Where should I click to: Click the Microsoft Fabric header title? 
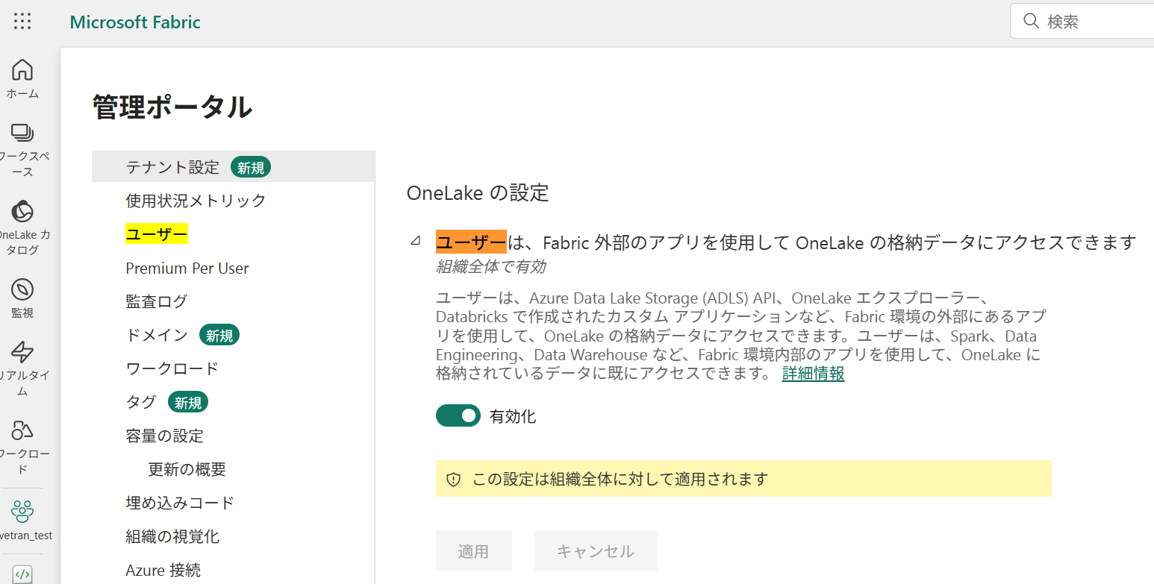pyautogui.click(x=135, y=22)
